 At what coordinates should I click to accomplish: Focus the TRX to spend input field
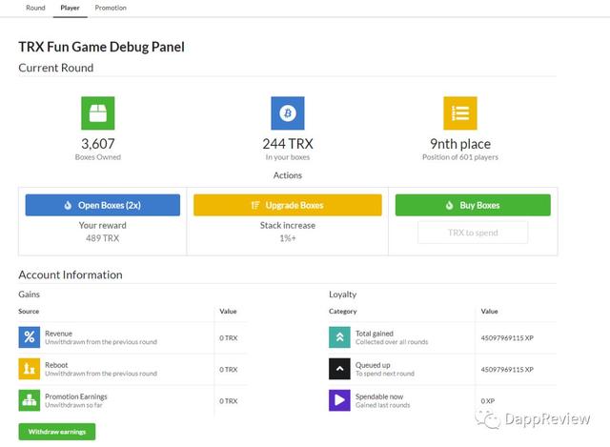point(473,233)
